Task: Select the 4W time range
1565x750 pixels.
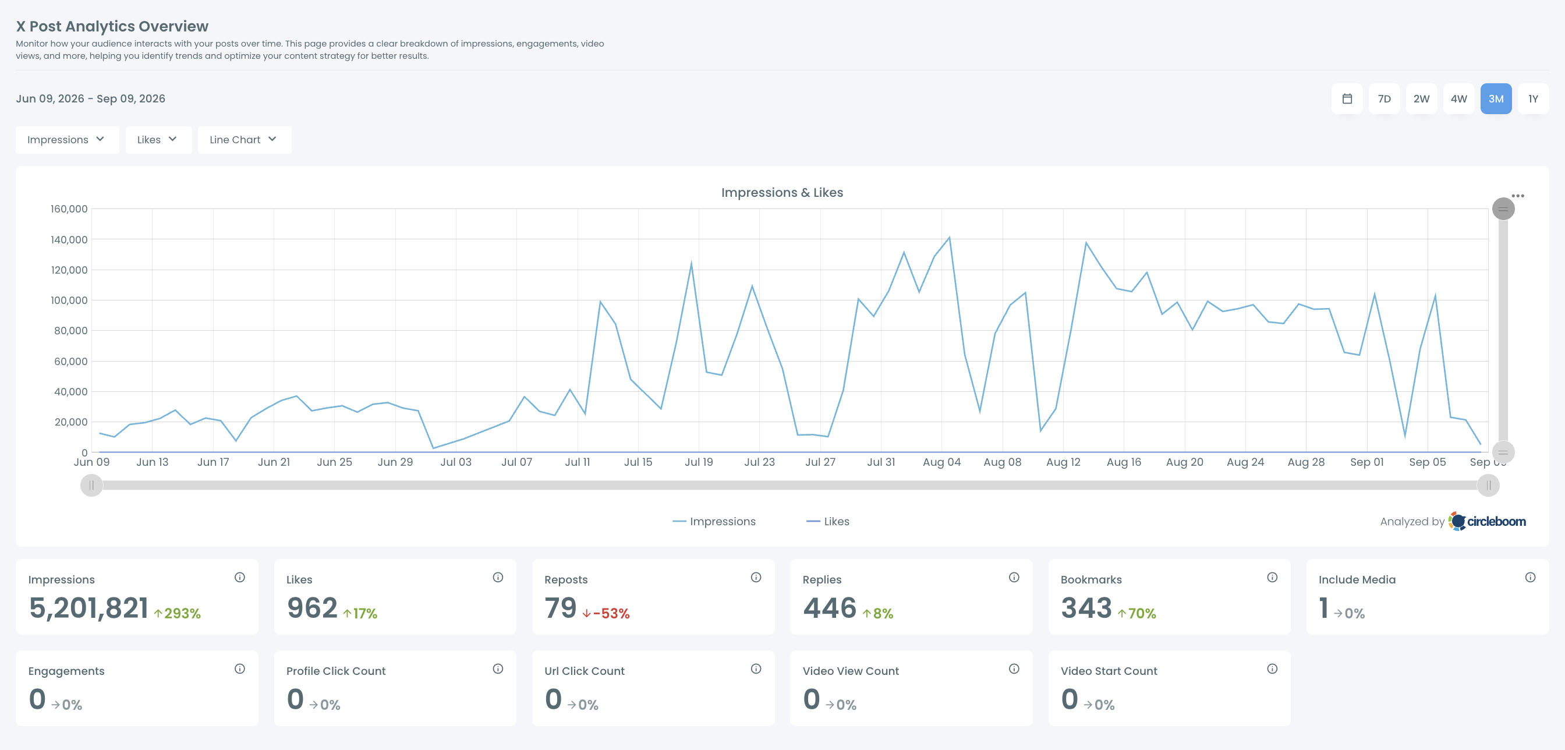Action: tap(1458, 98)
